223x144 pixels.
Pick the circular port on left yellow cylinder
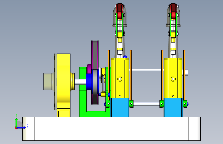click(x=120, y=79)
